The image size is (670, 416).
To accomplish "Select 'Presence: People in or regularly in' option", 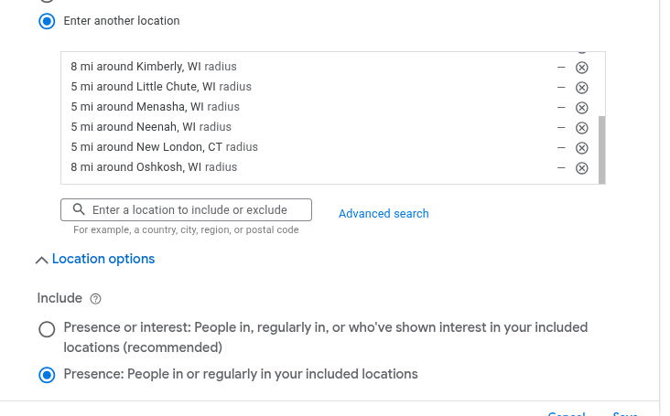I will [47, 375].
